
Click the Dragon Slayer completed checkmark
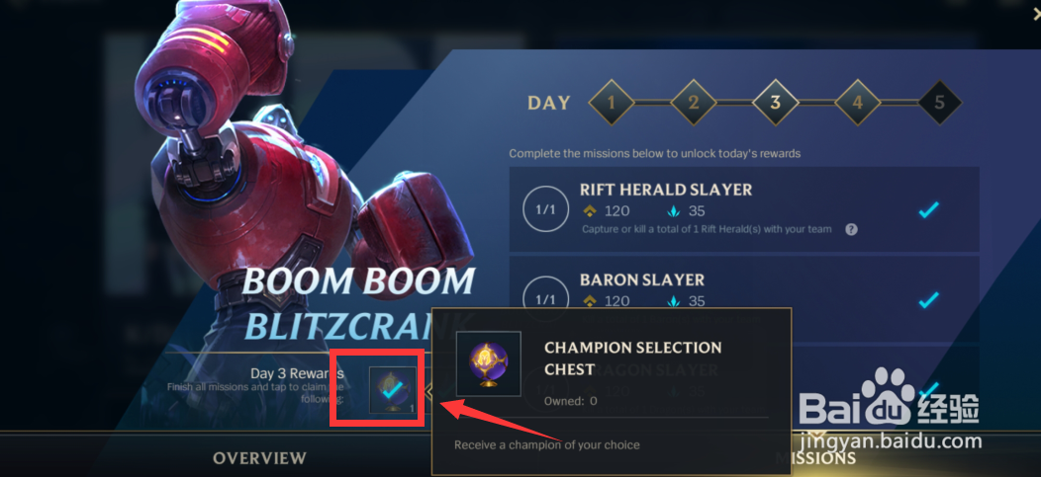[929, 389]
